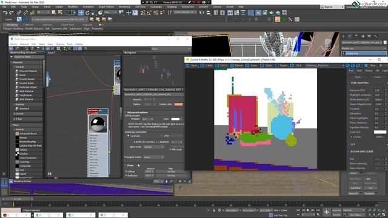The height and width of the screenshot is (218, 388).
Task: Click the Editor... button beside Curves
Action: point(380,137)
